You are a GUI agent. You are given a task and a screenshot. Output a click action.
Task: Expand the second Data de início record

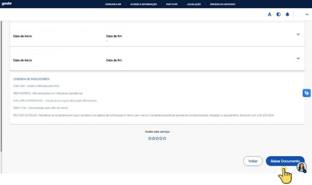(x=298, y=59)
